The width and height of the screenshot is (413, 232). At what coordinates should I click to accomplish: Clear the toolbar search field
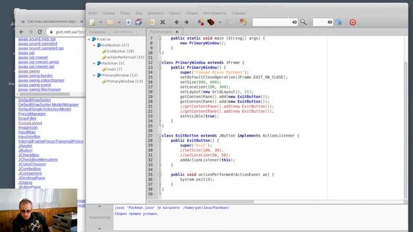(294, 23)
